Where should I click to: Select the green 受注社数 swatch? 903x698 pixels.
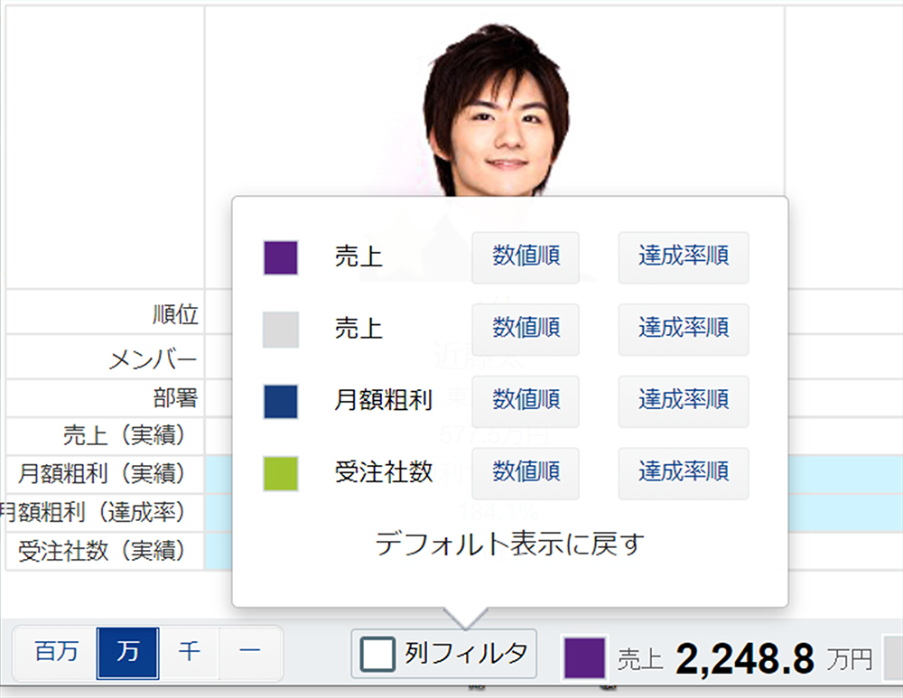pyautogui.click(x=281, y=473)
